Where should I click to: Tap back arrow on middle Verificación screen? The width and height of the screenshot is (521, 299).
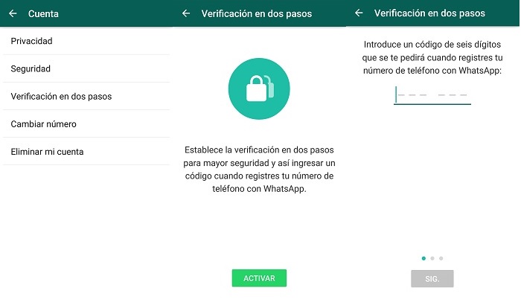coord(186,13)
